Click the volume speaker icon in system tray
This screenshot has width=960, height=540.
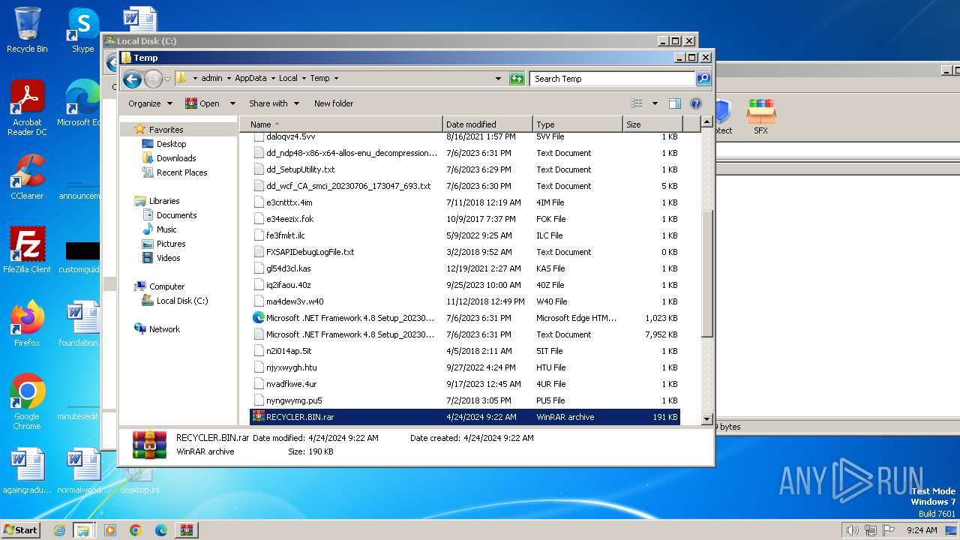(x=852, y=530)
